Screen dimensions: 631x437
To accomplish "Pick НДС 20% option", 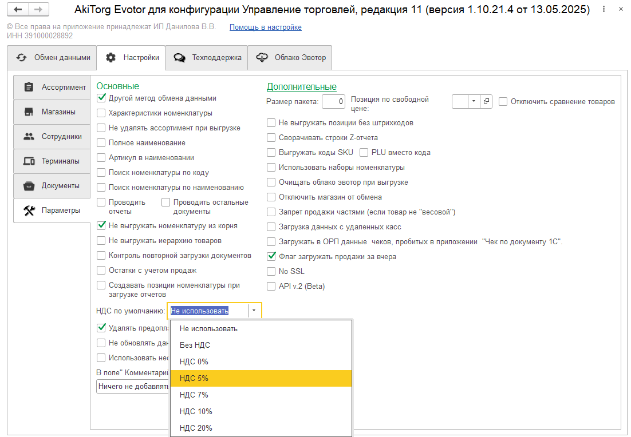I will [261, 428].
